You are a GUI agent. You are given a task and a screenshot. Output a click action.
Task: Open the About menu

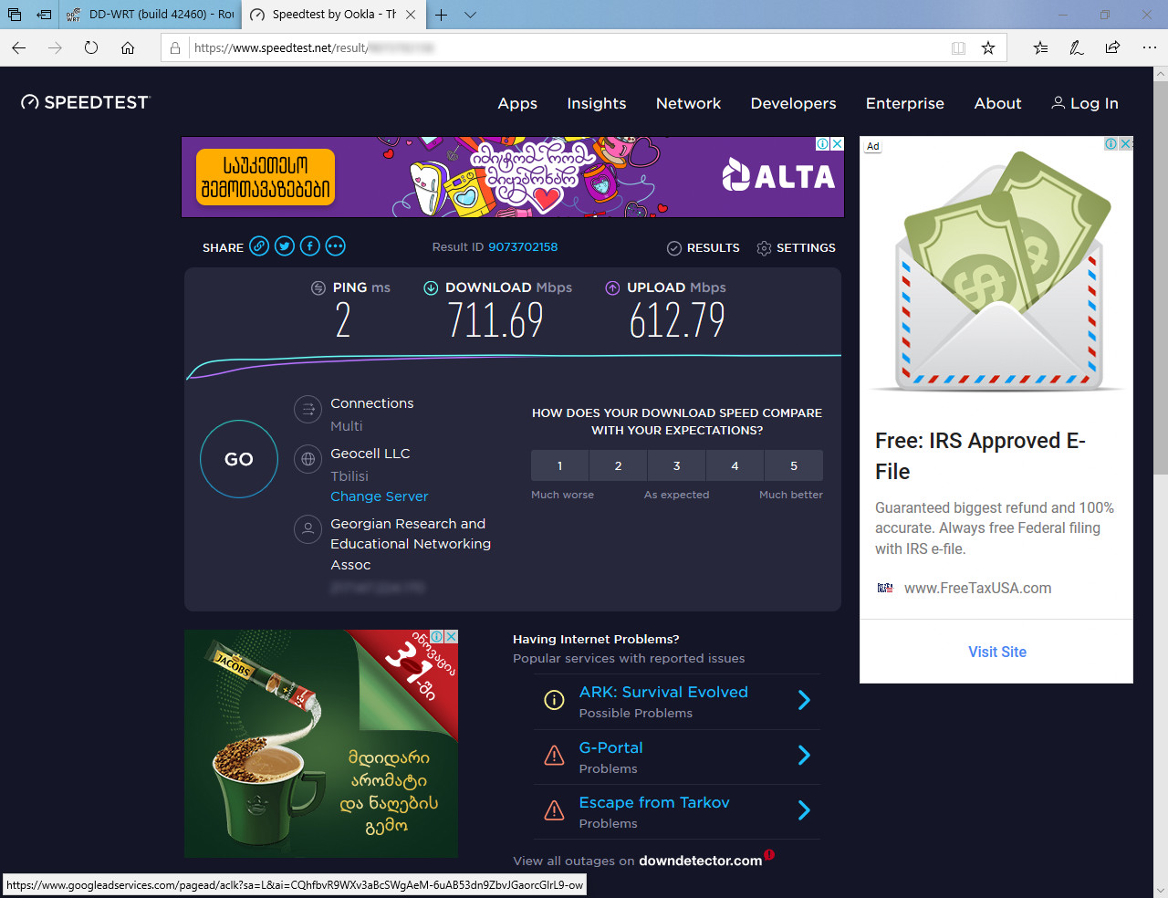pyautogui.click(x=997, y=103)
